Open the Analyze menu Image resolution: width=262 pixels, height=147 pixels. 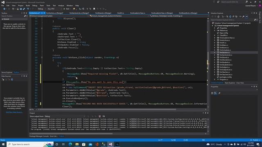coord(61,5)
